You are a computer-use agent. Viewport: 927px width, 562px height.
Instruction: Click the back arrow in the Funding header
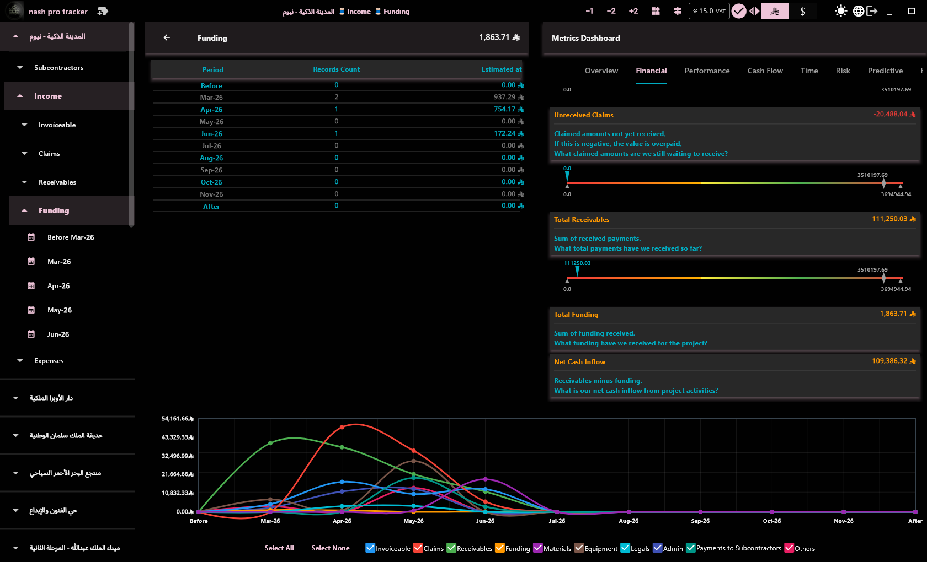point(167,37)
